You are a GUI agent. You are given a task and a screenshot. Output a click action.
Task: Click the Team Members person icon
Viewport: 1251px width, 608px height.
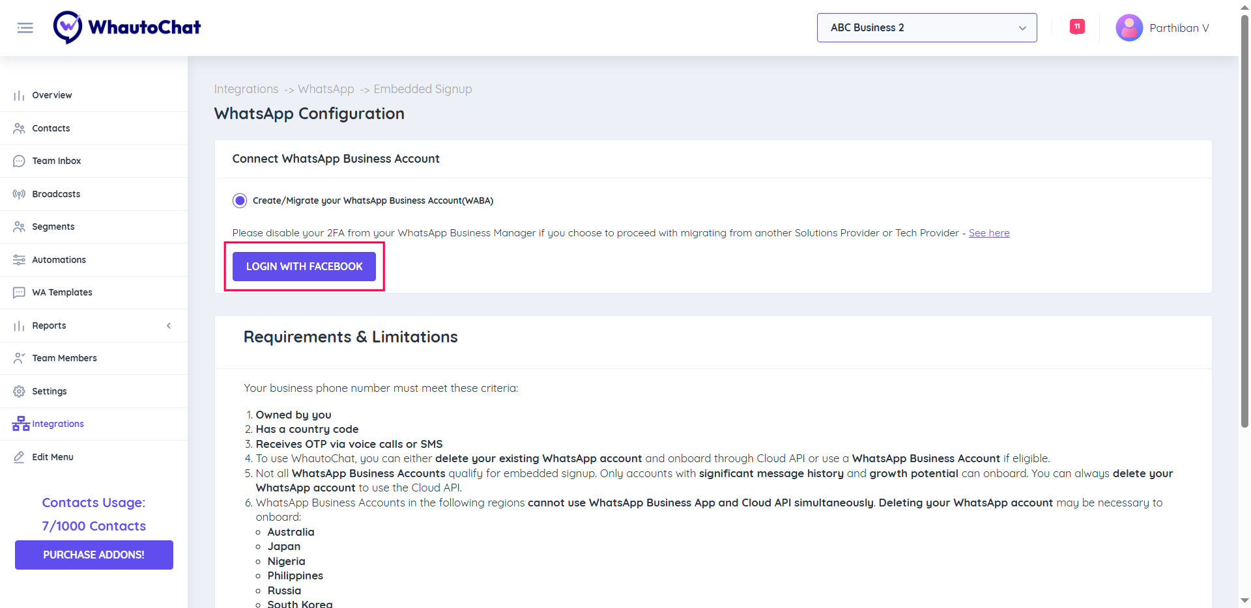19,358
